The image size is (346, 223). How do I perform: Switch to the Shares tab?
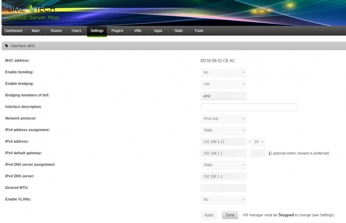click(56, 31)
